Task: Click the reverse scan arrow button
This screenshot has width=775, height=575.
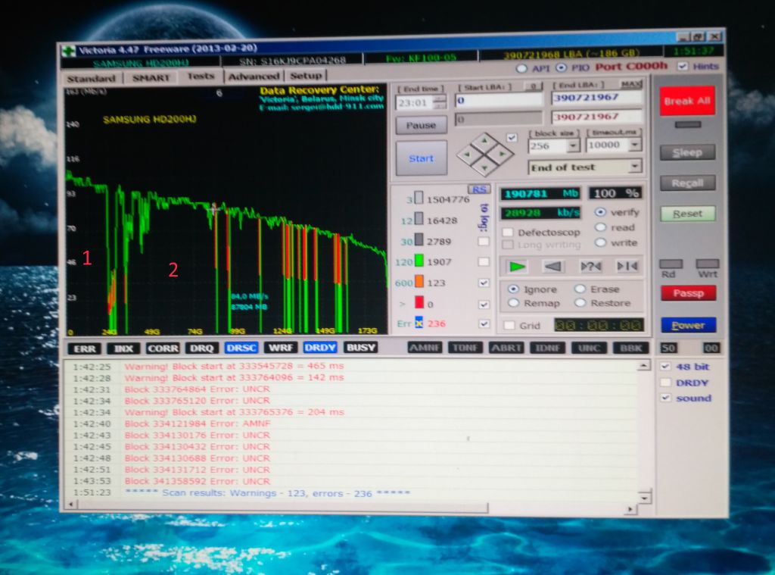Action: point(552,267)
